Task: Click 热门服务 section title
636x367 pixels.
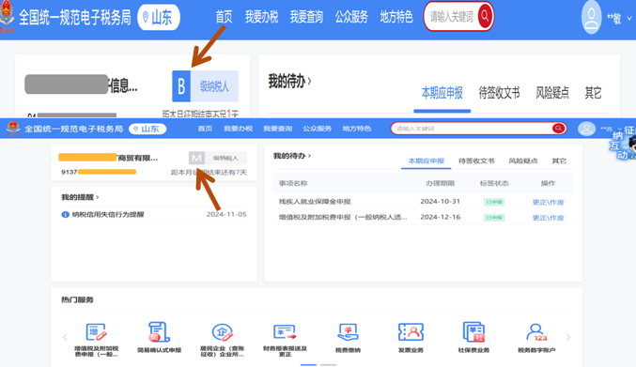Action: [77, 299]
